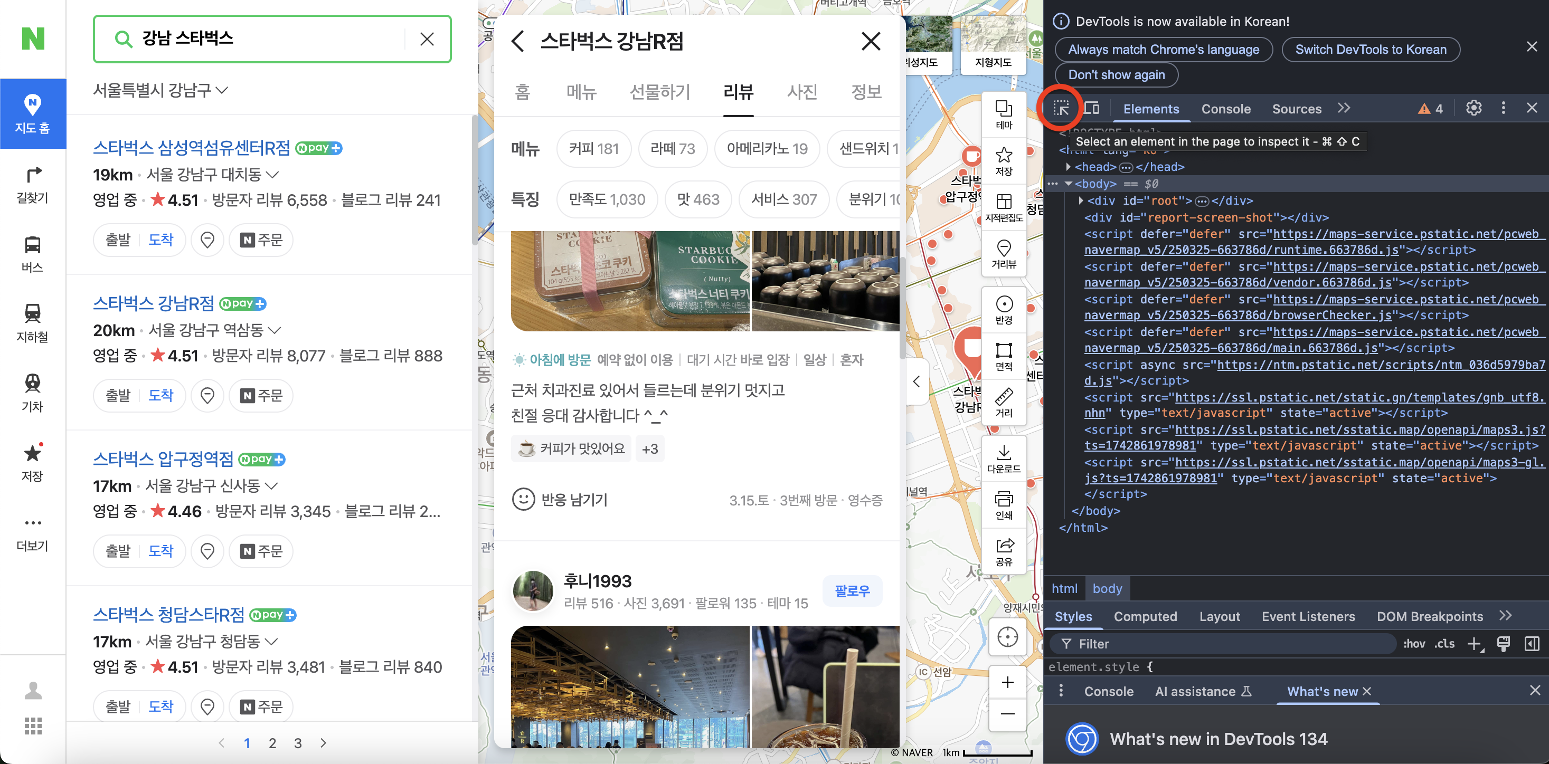Open the Console tab in DevTools
The height and width of the screenshot is (764, 1549).
(x=1225, y=109)
